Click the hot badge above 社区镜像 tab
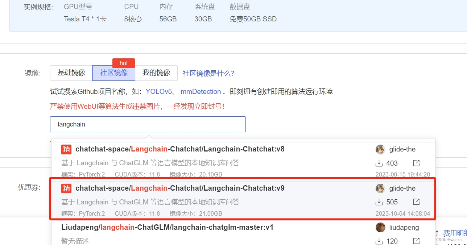 coord(124,63)
